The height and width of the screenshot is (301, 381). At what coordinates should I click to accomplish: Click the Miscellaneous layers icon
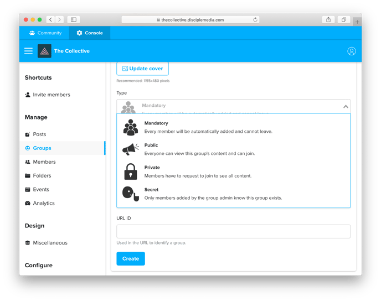pyautogui.click(x=28, y=243)
